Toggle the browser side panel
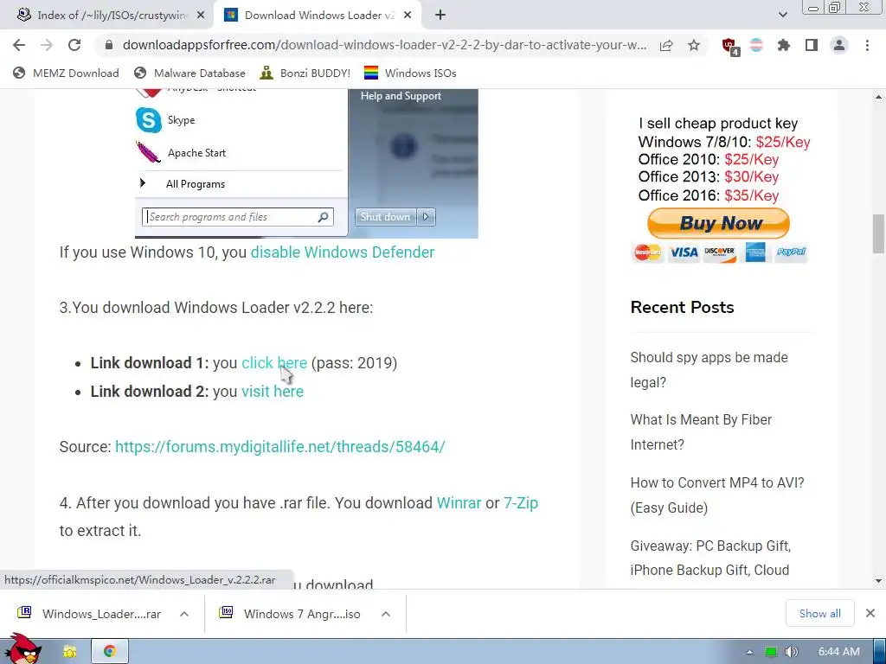 pyautogui.click(x=812, y=45)
